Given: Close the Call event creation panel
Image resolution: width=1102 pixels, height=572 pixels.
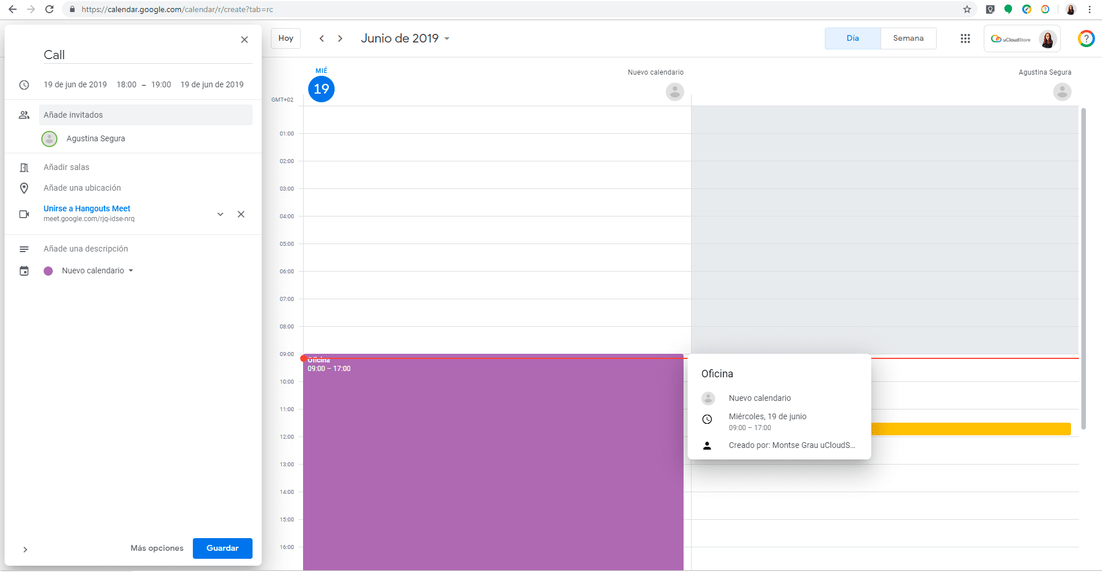Looking at the screenshot, I should coord(245,40).
